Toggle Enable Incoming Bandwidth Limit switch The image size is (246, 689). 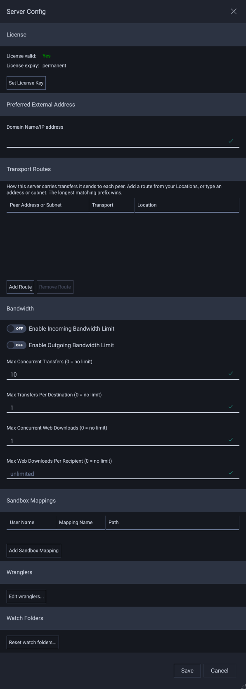pyautogui.click(x=17, y=329)
